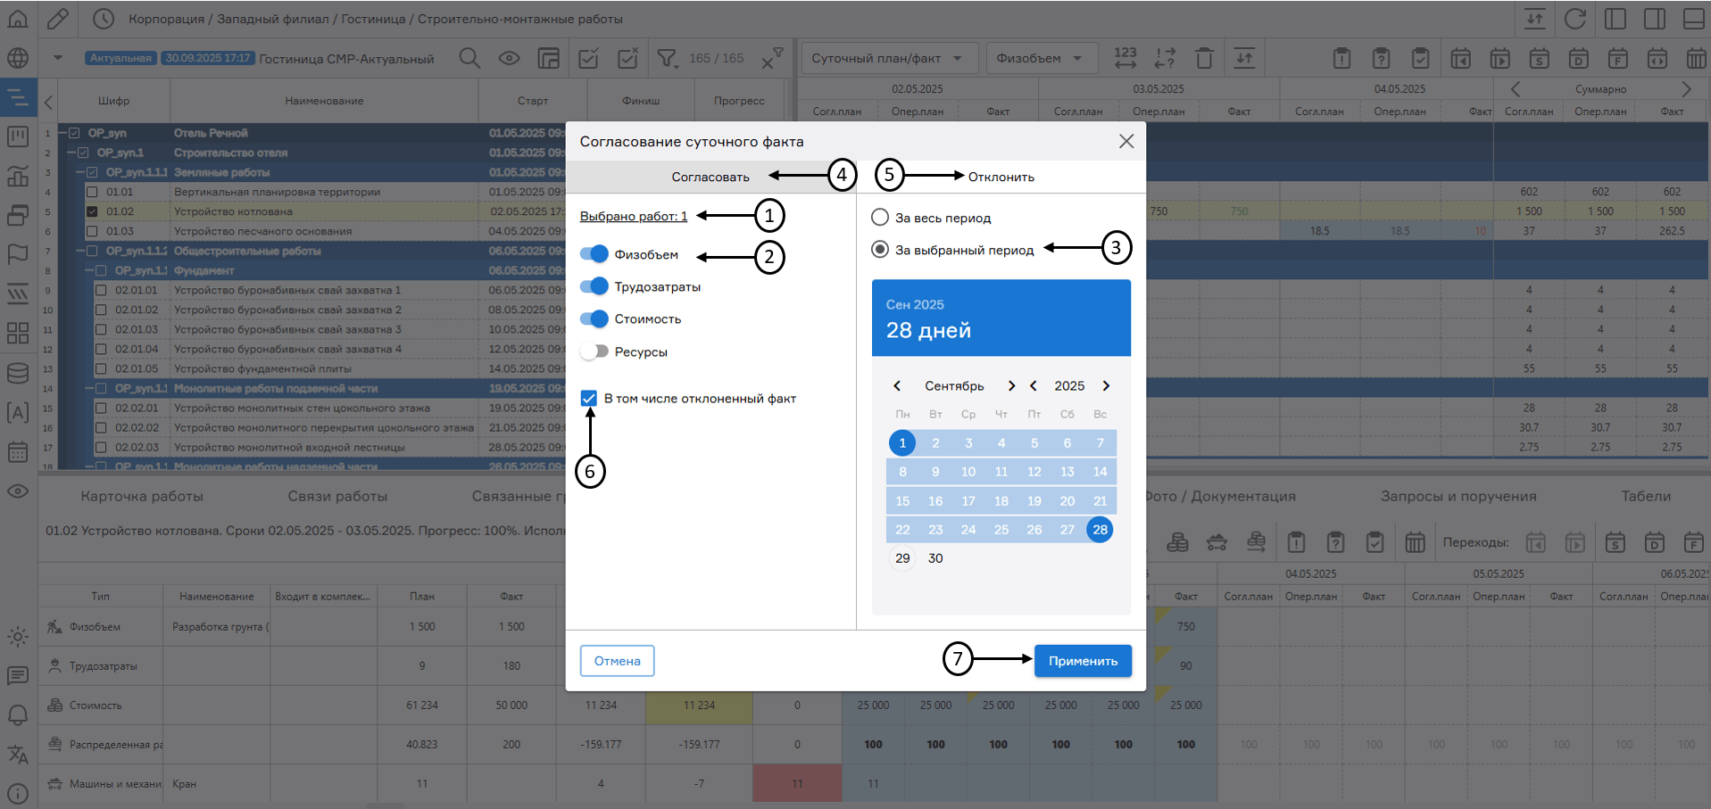This screenshot has height=809, width=1711.
Task: Select the 'За весь период' radio button
Action: coord(880,218)
